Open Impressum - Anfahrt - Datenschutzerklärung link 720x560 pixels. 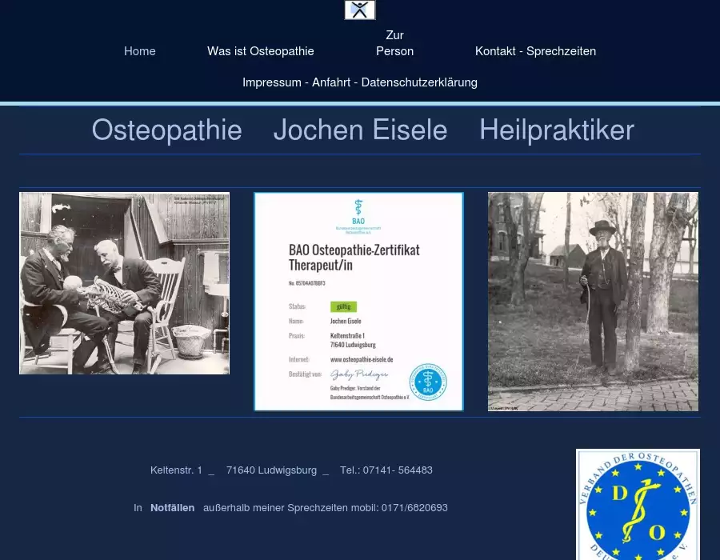tap(360, 82)
